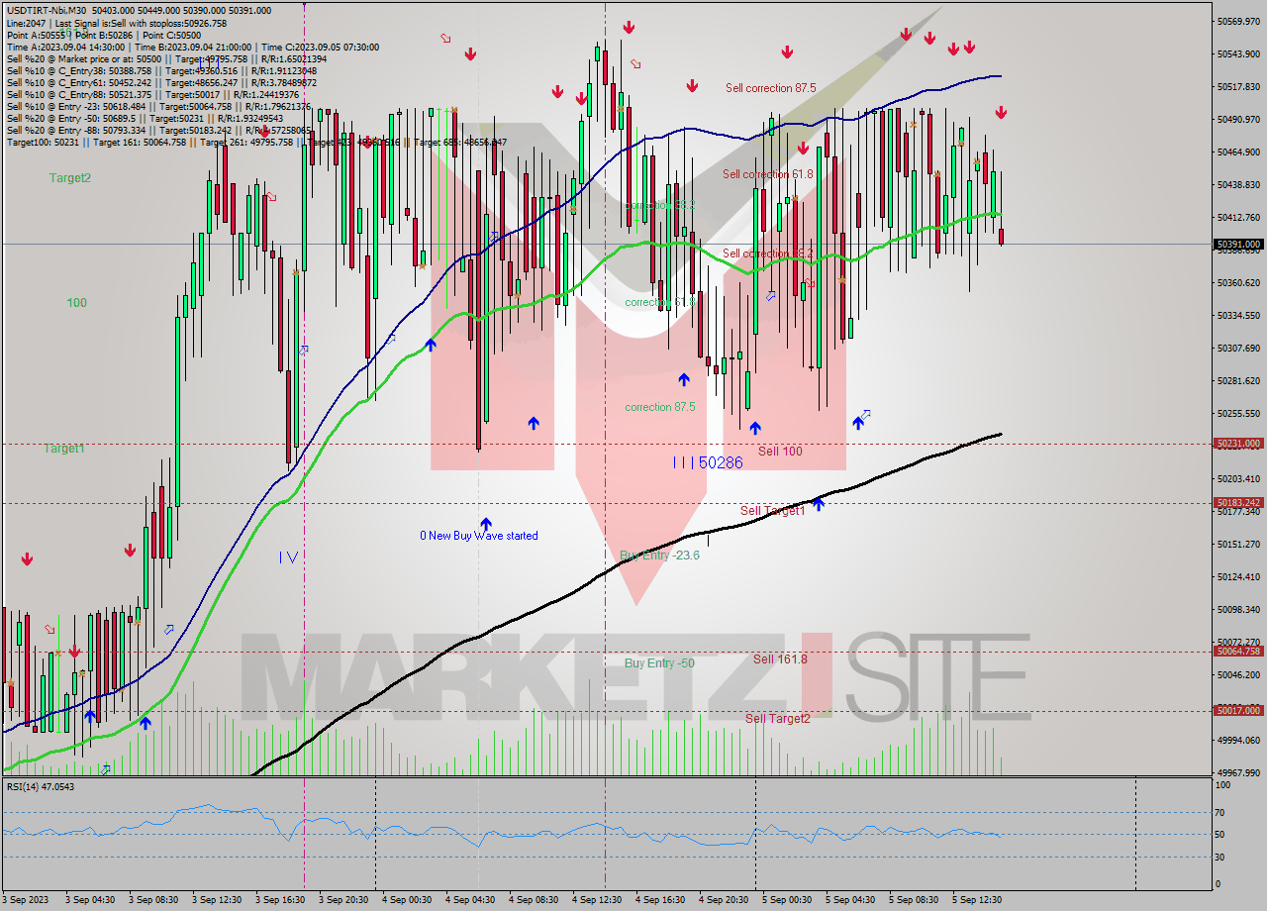
Task: Select the '| | | 50286' wave label
Action: click(708, 462)
